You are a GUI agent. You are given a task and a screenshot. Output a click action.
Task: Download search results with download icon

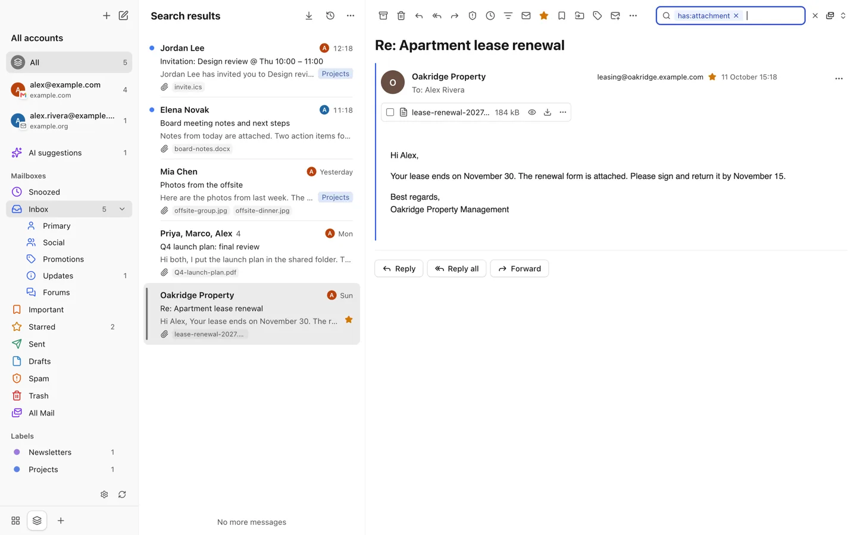click(309, 16)
